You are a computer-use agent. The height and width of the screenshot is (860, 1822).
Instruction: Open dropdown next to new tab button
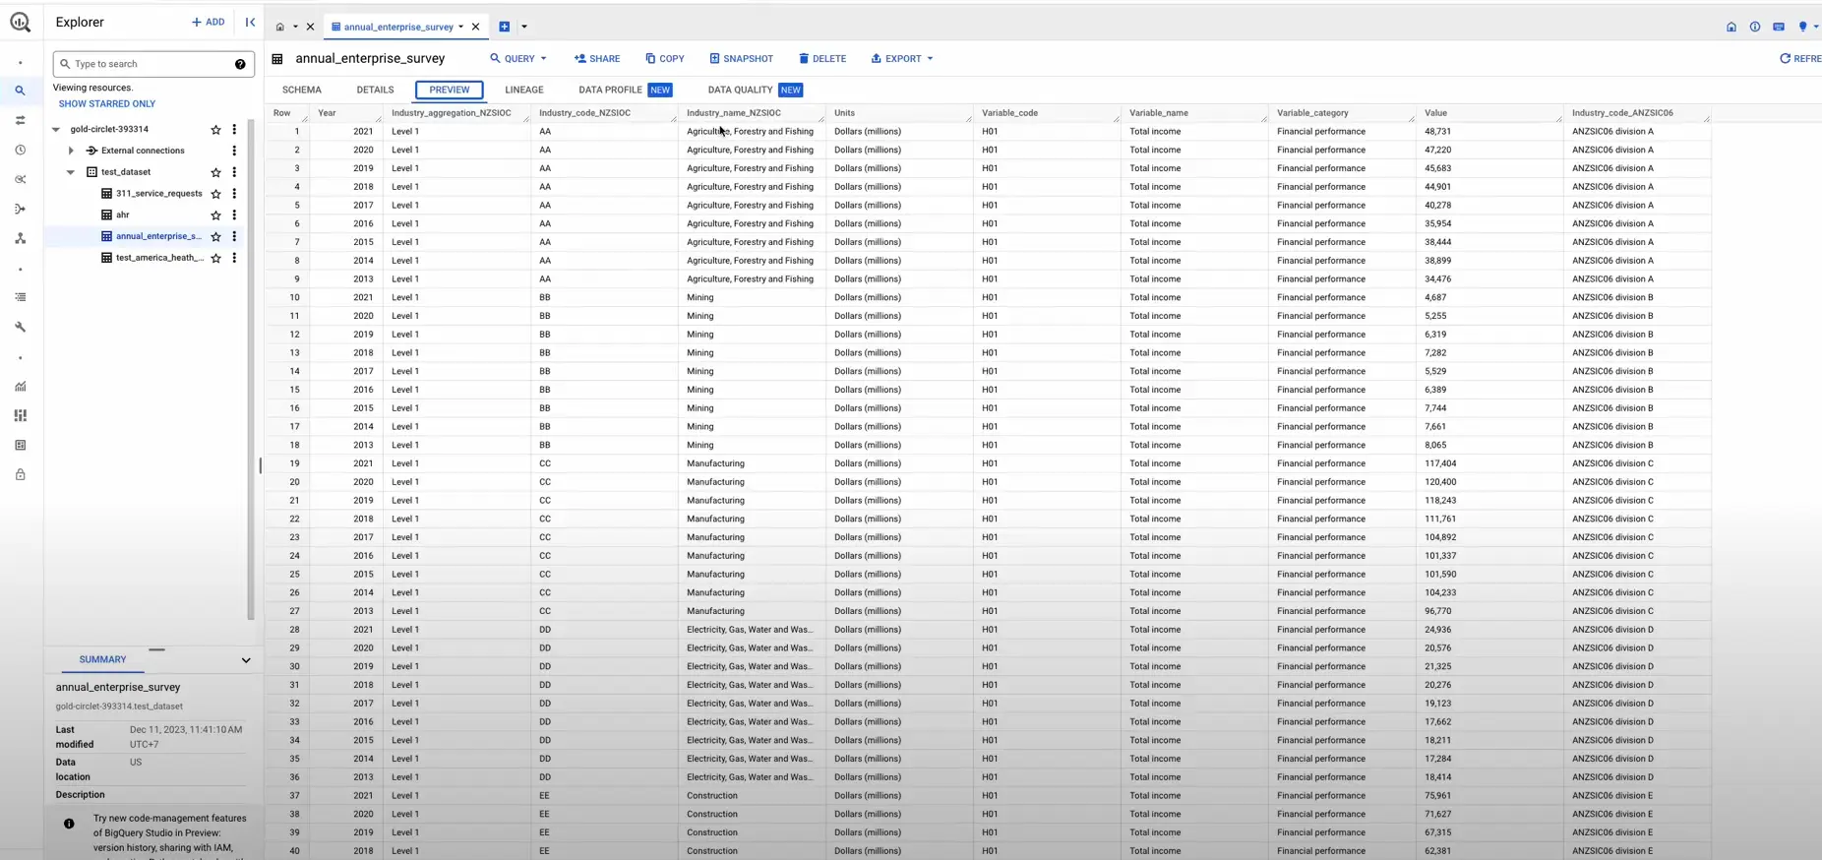pyautogui.click(x=524, y=27)
